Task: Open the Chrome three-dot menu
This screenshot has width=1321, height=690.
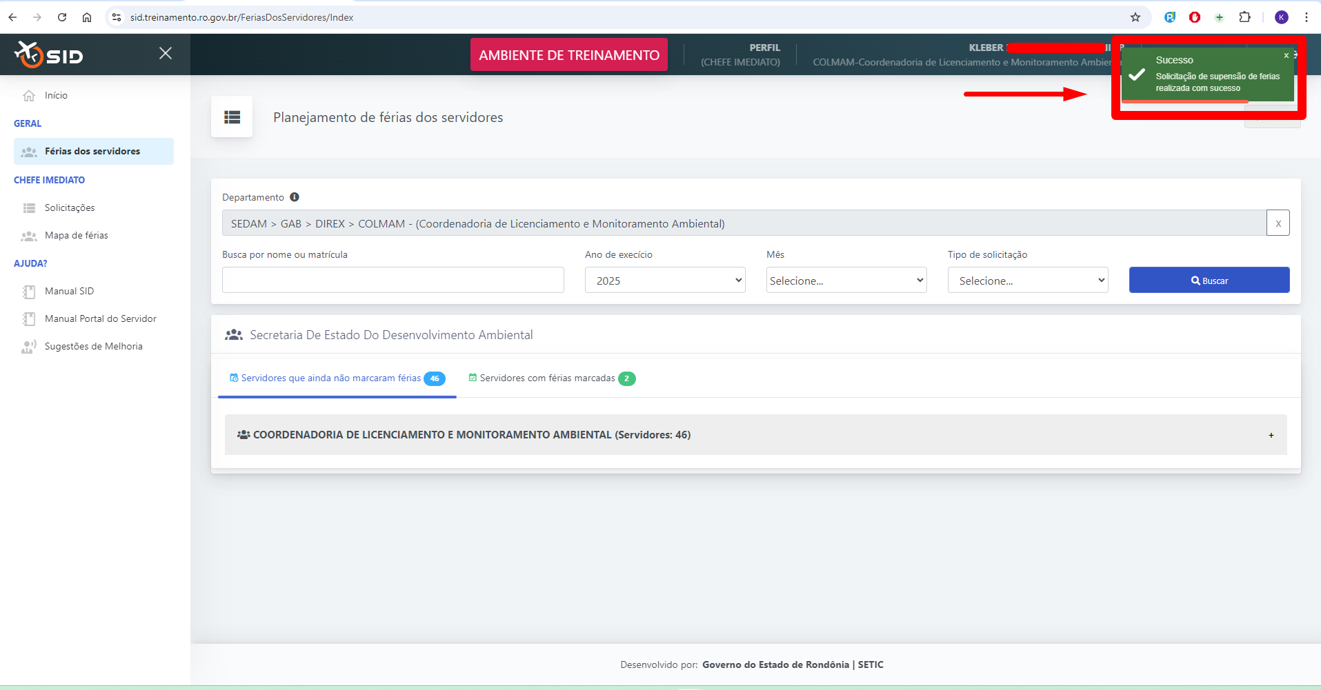Action: 1307,17
